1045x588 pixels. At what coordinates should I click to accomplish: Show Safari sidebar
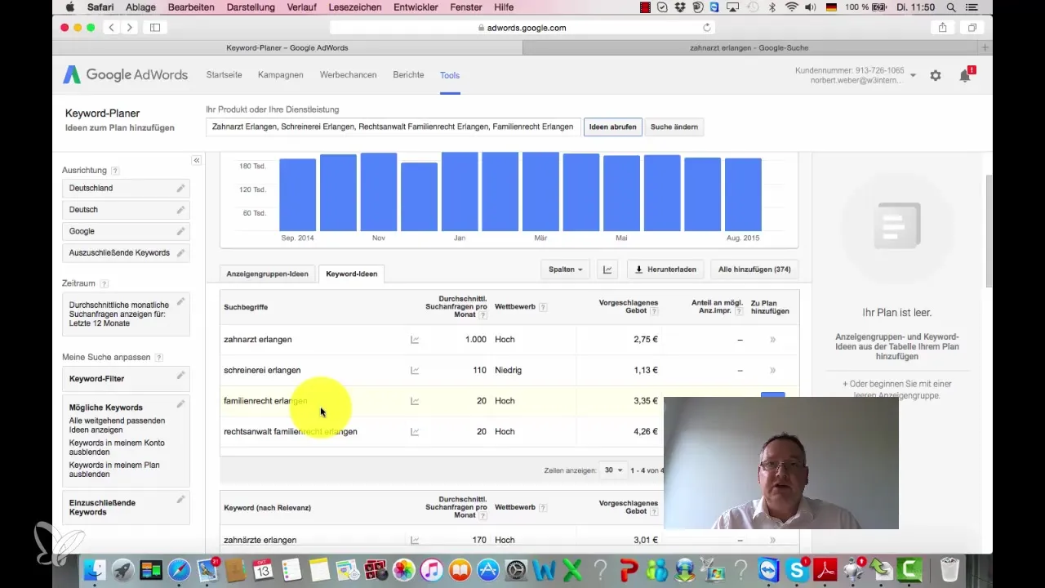(x=155, y=27)
